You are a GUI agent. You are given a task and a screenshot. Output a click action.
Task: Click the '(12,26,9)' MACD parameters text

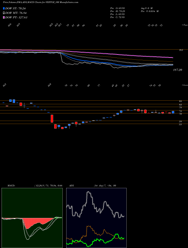coord(39,186)
